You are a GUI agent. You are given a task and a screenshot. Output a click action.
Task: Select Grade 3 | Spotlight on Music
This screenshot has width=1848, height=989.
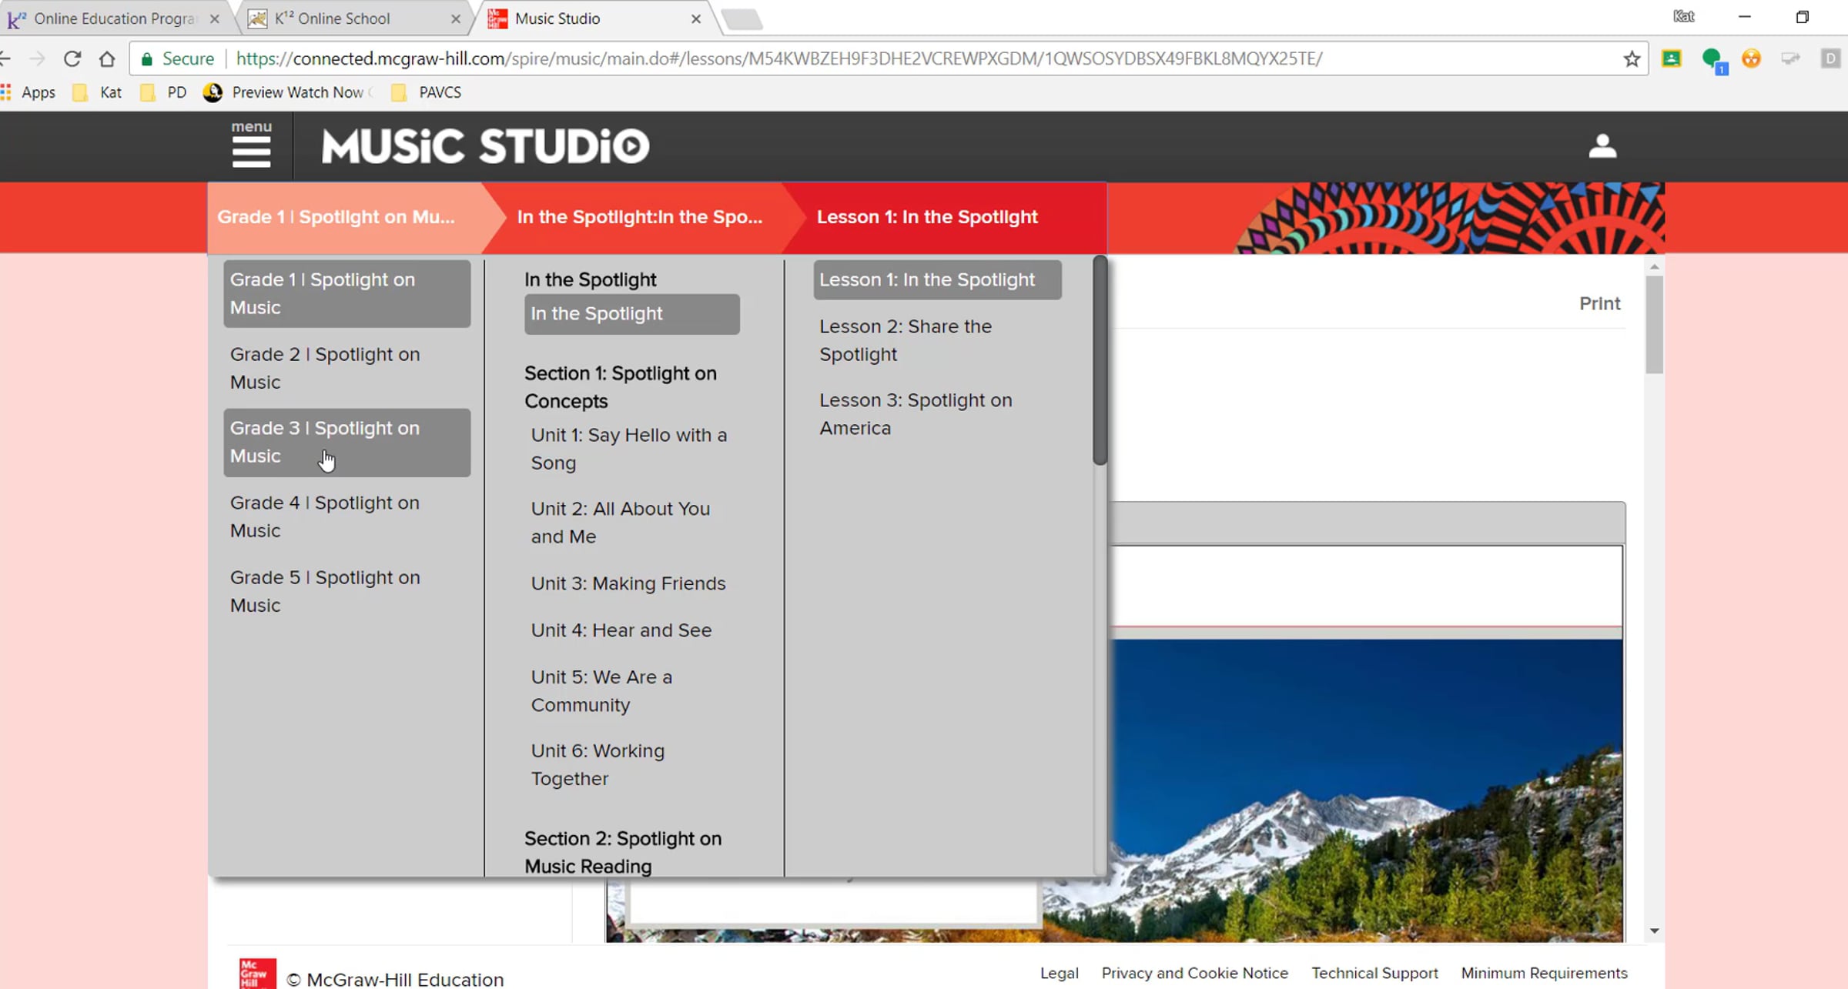point(346,442)
